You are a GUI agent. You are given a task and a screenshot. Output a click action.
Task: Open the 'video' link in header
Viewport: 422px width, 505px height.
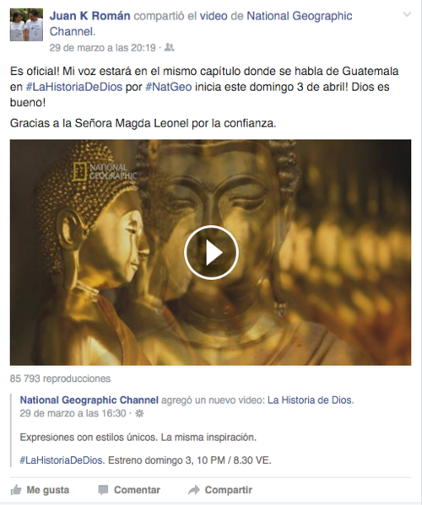[x=214, y=16]
